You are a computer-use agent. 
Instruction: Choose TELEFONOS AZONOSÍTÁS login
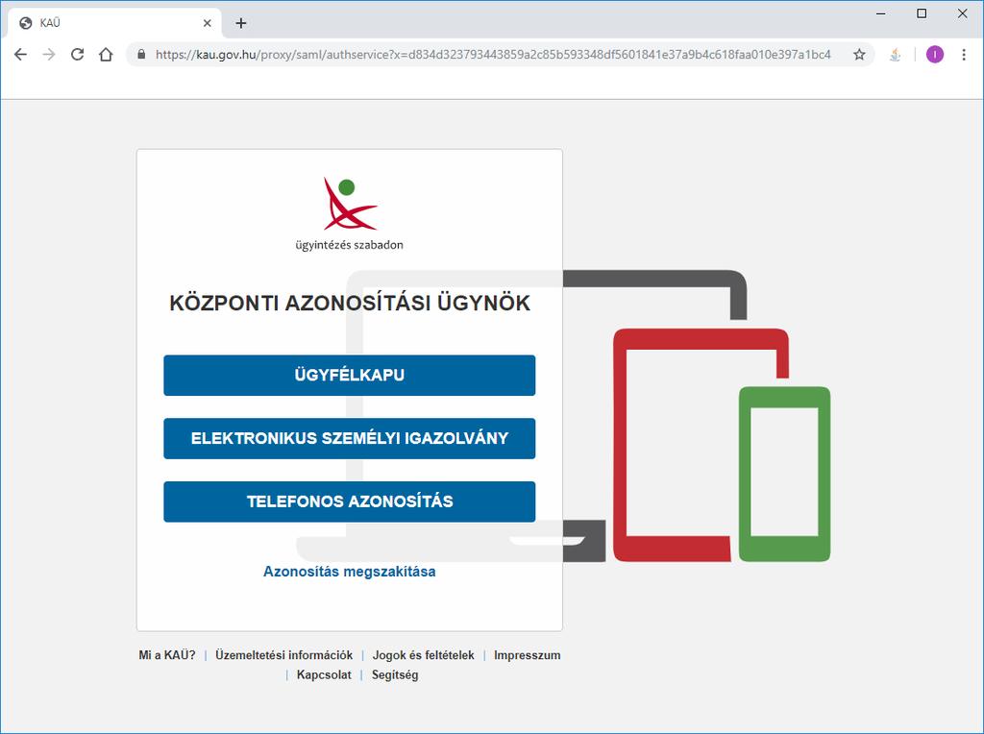(350, 502)
